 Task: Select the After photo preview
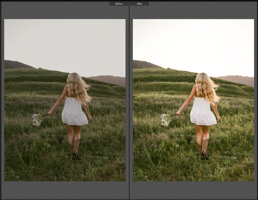tap(193, 100)
